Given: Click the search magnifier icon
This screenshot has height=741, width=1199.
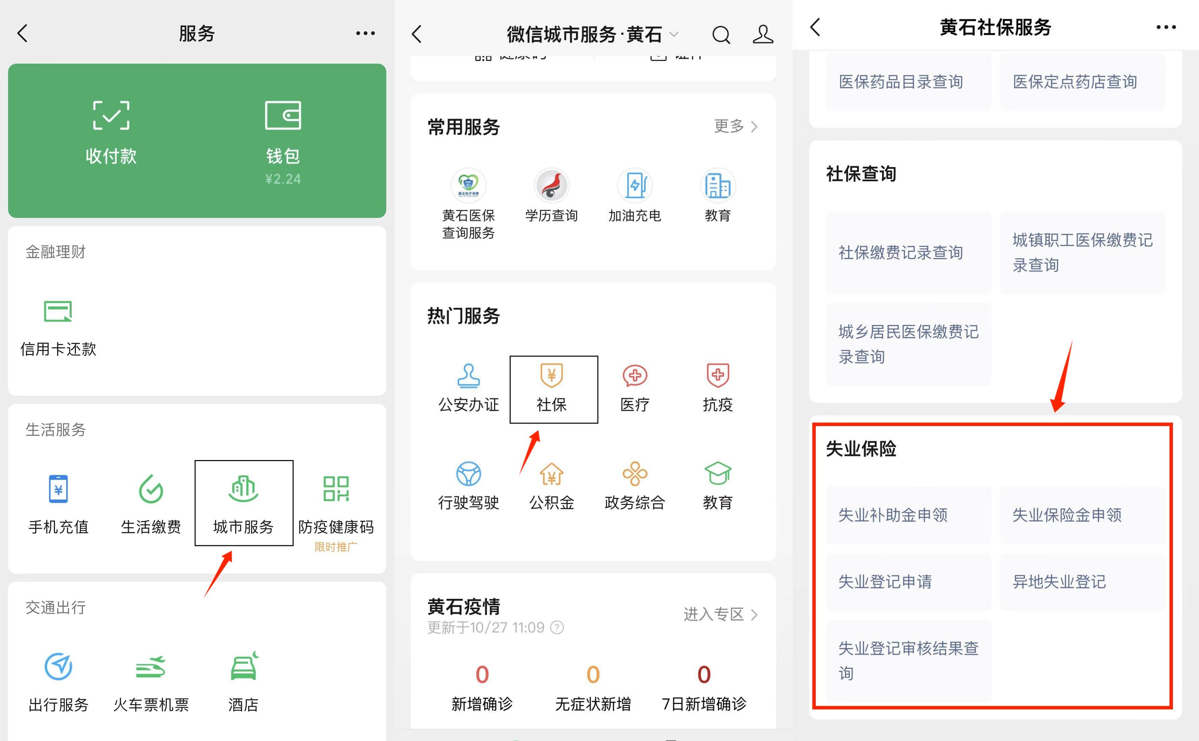Looking at the screenshot, I should pyautogui.click(x=721, y=35).
